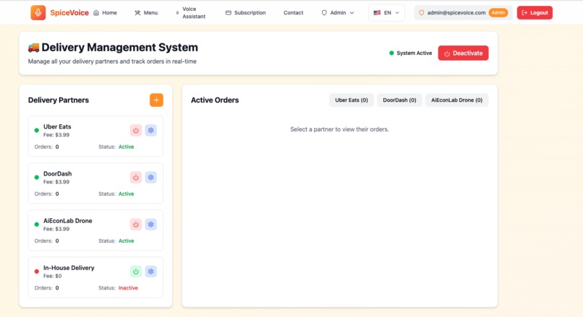The width and height of the screenshot is (583, 317).
Task: Click the Fee: $0 text
Action: coord(52,276)
